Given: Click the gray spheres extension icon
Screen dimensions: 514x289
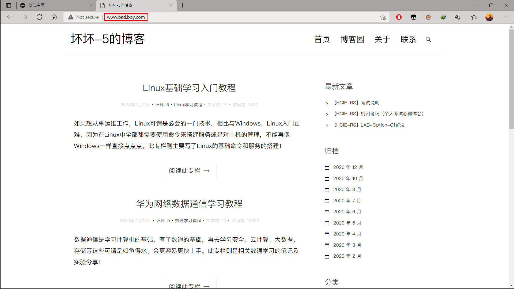Looking at the screenshot, I should pos(458,17).
